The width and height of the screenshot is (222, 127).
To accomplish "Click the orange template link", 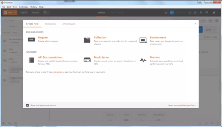I will (58, 72).
